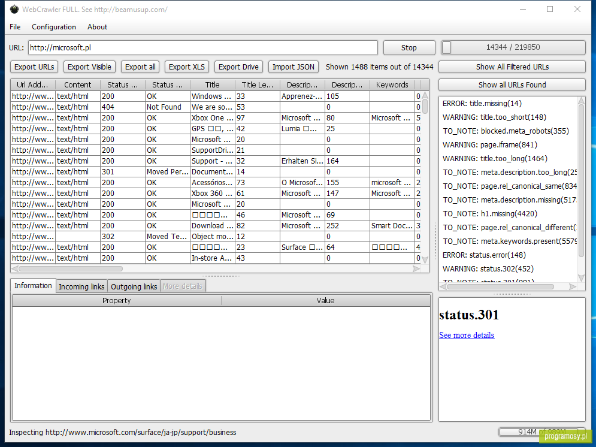Select filter WARNING: status.302(452)
The width and height of the screenshot is (596, 447).
pyautogui.click(x=488, y=268)
